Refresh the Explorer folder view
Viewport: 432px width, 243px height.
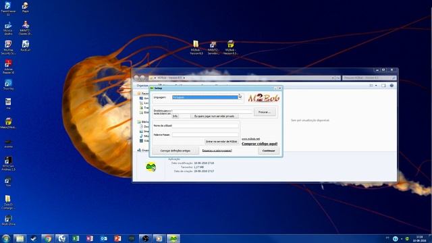[337, 78]
